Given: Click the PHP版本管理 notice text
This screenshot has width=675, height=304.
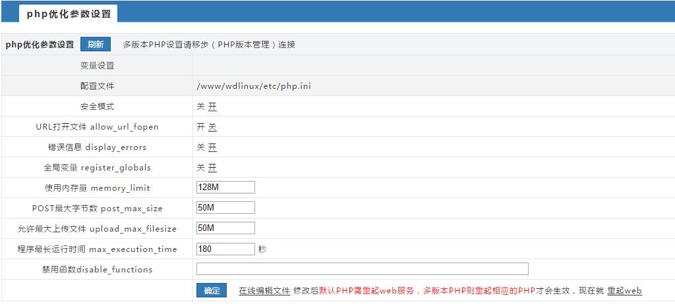Looking at the screenshot, I should pyautogui.click(x=208, y=45).
